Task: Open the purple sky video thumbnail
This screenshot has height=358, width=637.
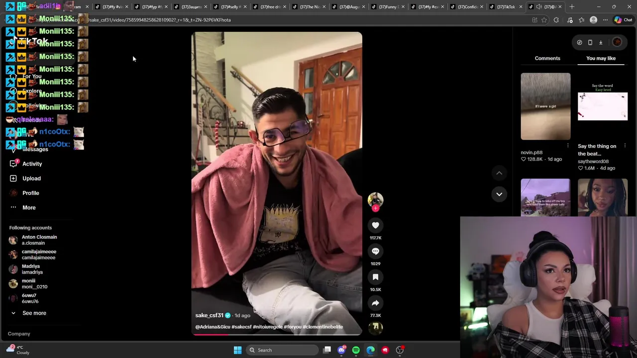Action: pyautogui.click(x=545, y=197)
